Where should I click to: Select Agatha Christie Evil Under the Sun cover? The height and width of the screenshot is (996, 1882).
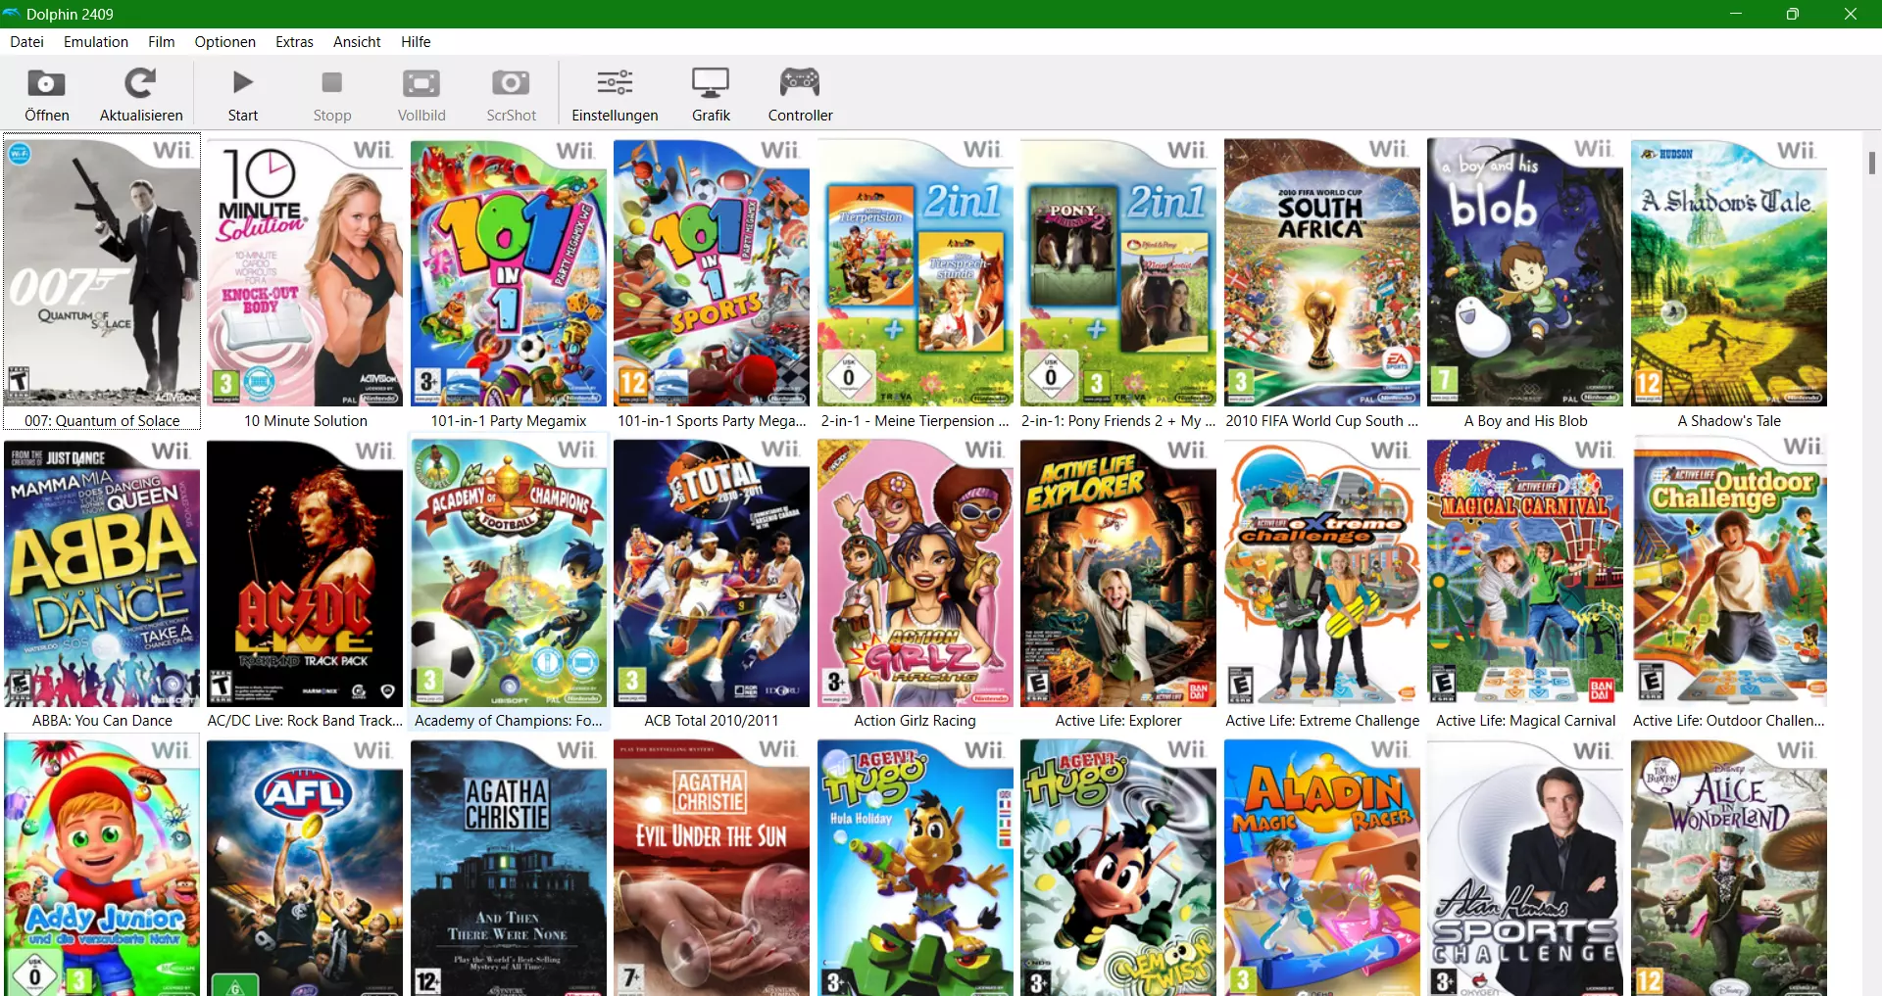click(x=712, y=868)
